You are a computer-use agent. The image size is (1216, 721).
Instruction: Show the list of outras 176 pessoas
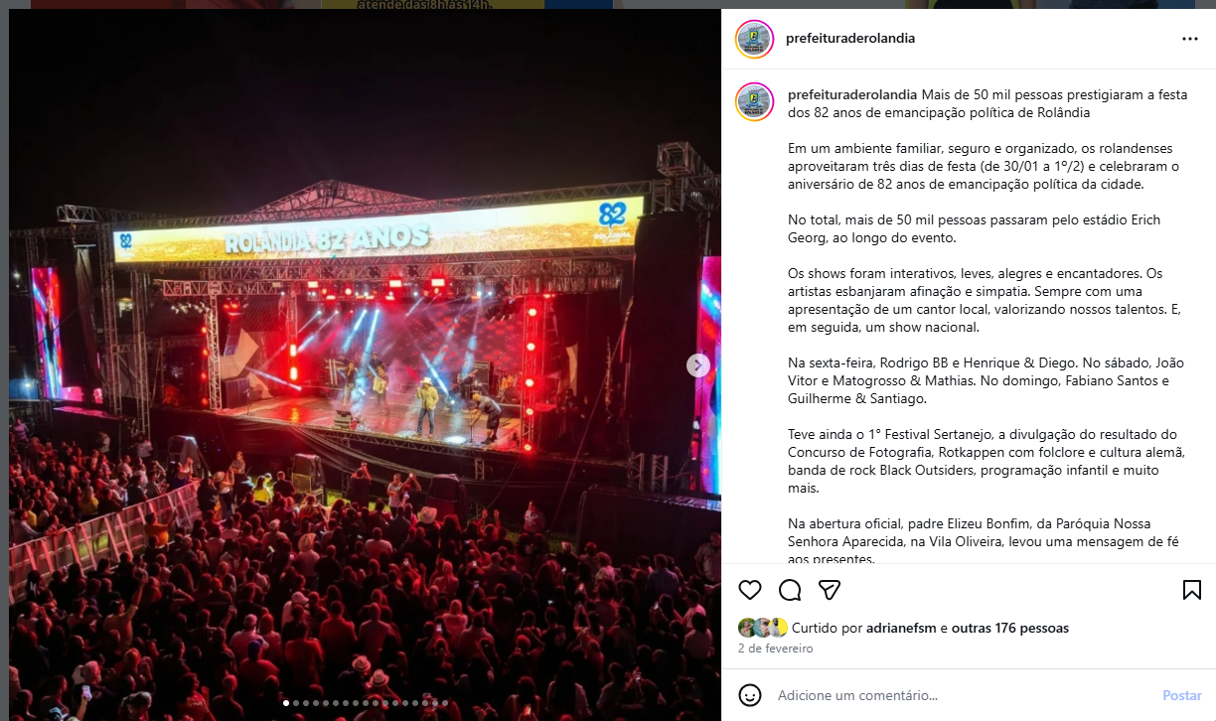tap(1010, 628)
